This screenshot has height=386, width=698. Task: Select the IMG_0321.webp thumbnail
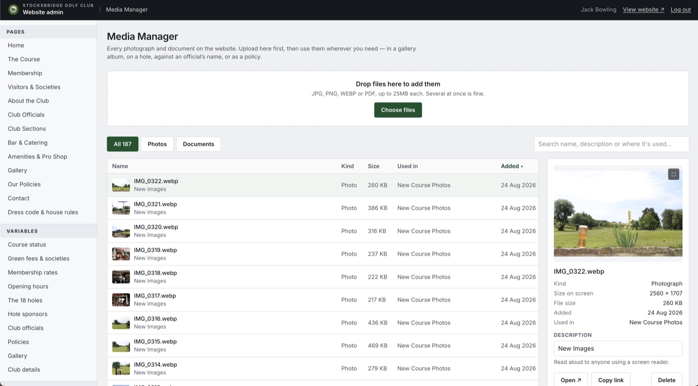pos(121,208)
